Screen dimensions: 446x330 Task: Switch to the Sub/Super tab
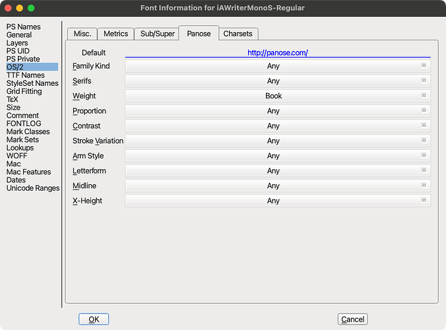[x=157, y=34]
